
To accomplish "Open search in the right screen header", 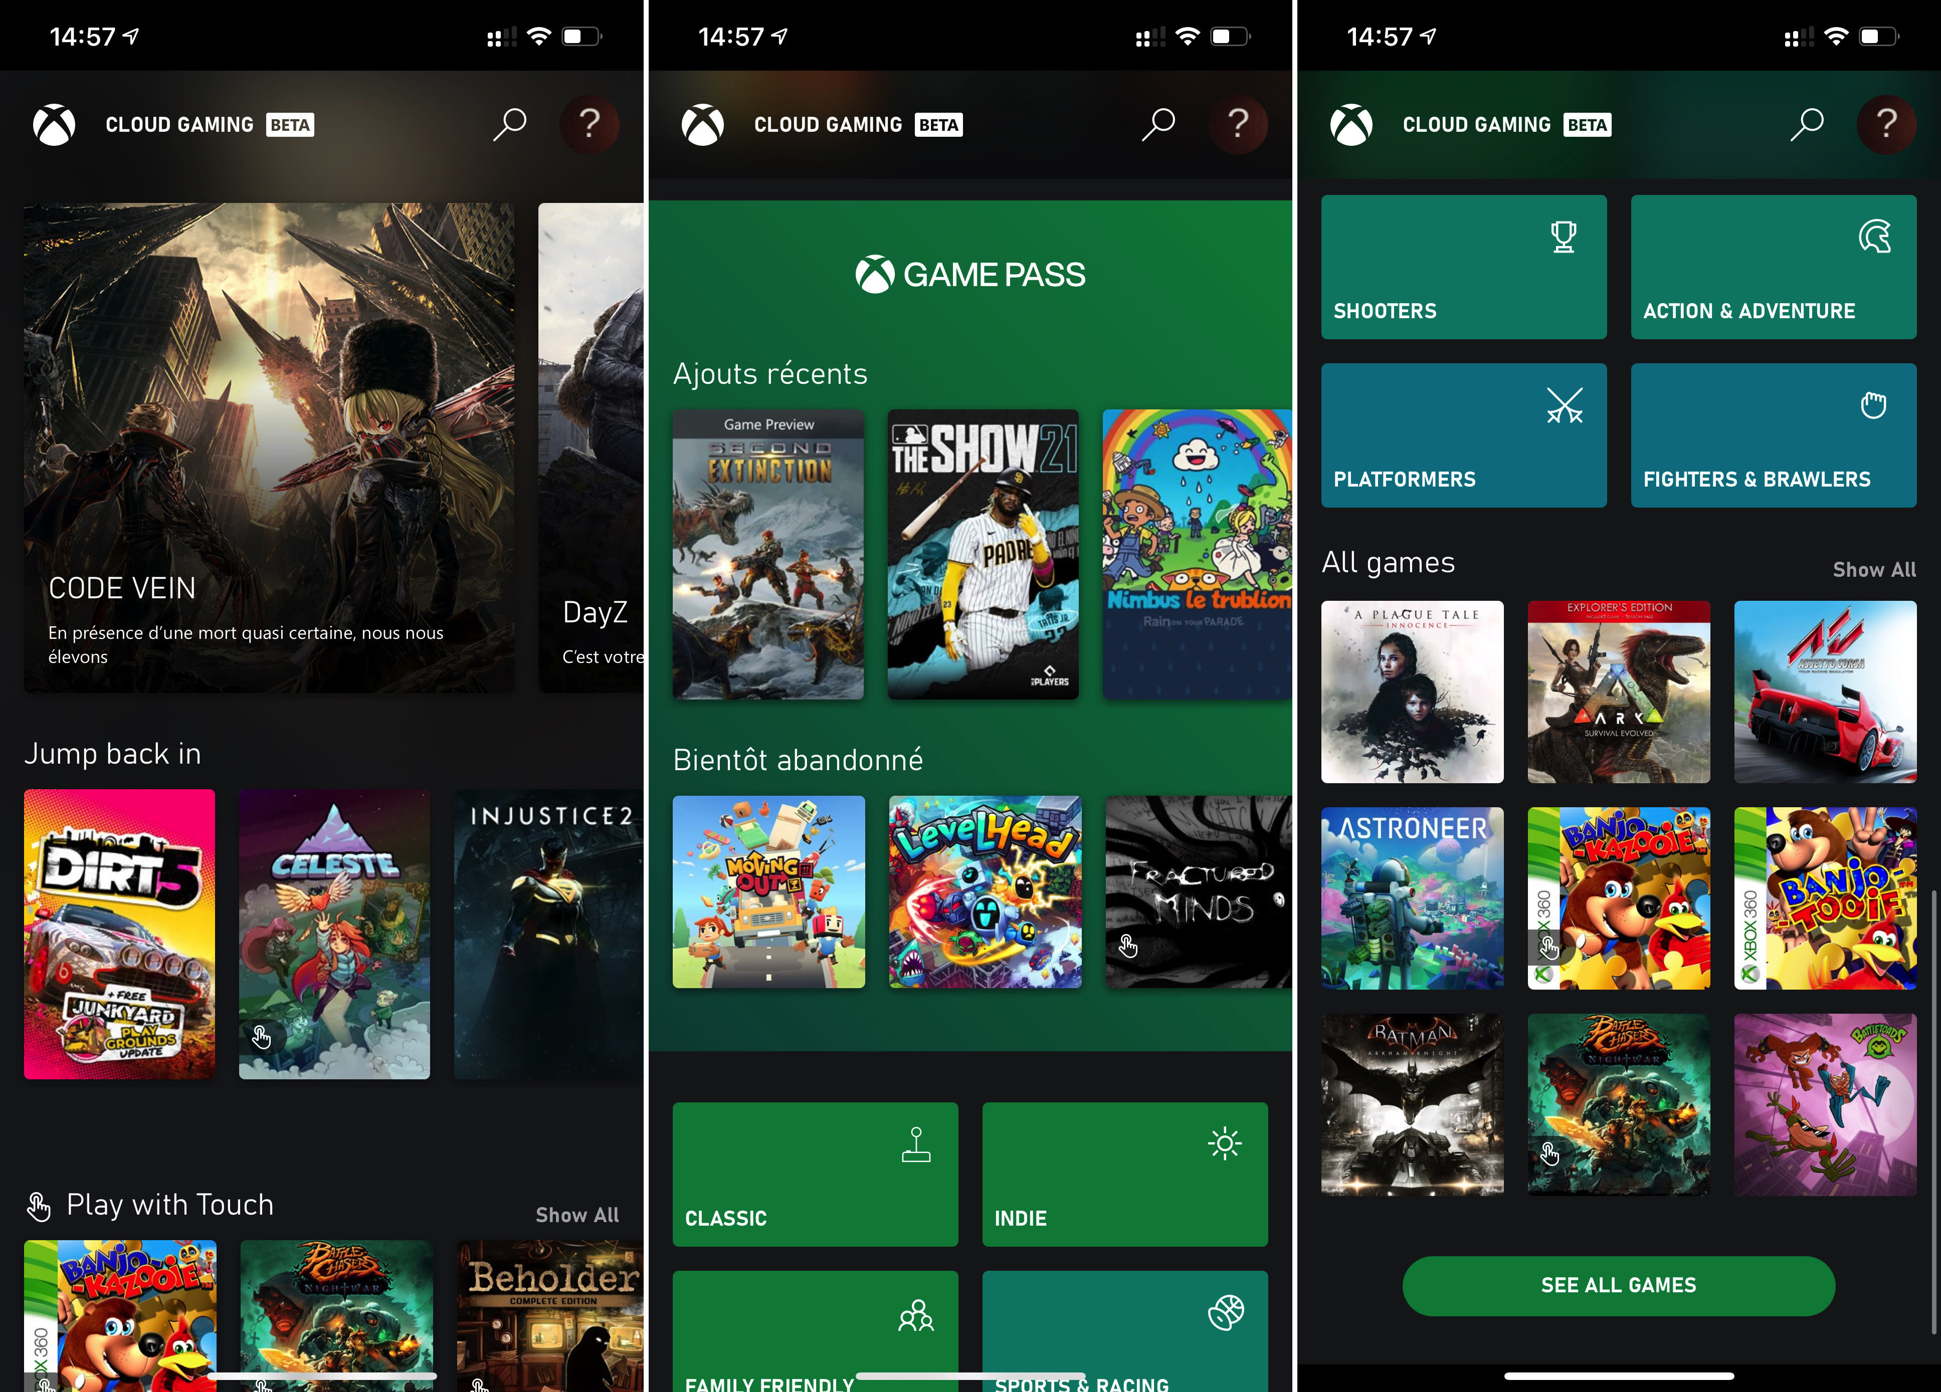I will coord(1807,125).
